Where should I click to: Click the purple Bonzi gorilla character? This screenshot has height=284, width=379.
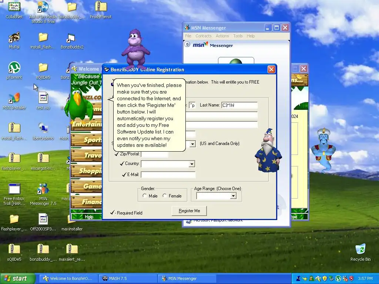[135, 49]
